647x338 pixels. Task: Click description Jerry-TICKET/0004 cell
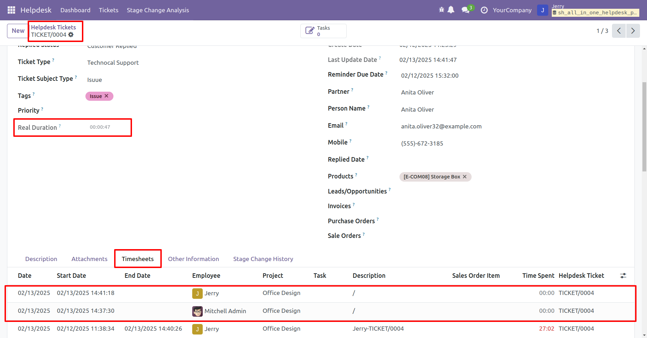(x=378, y=329)
